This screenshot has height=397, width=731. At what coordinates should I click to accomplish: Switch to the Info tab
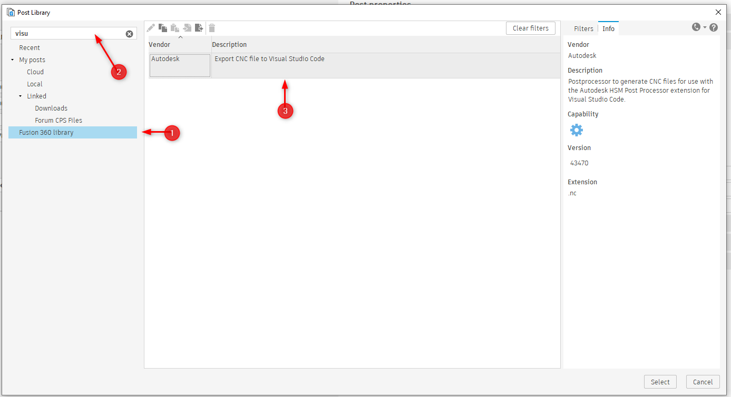(608, 28)
